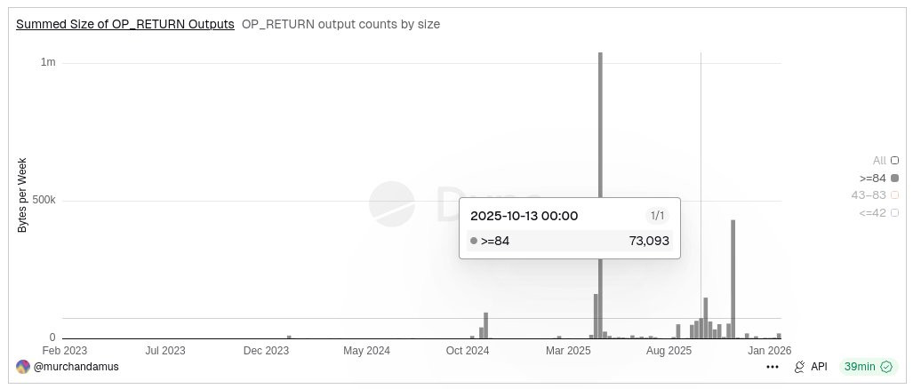Click the tallest bar near Mar 2025
This screenshot has height=389, width=913.
600,195
